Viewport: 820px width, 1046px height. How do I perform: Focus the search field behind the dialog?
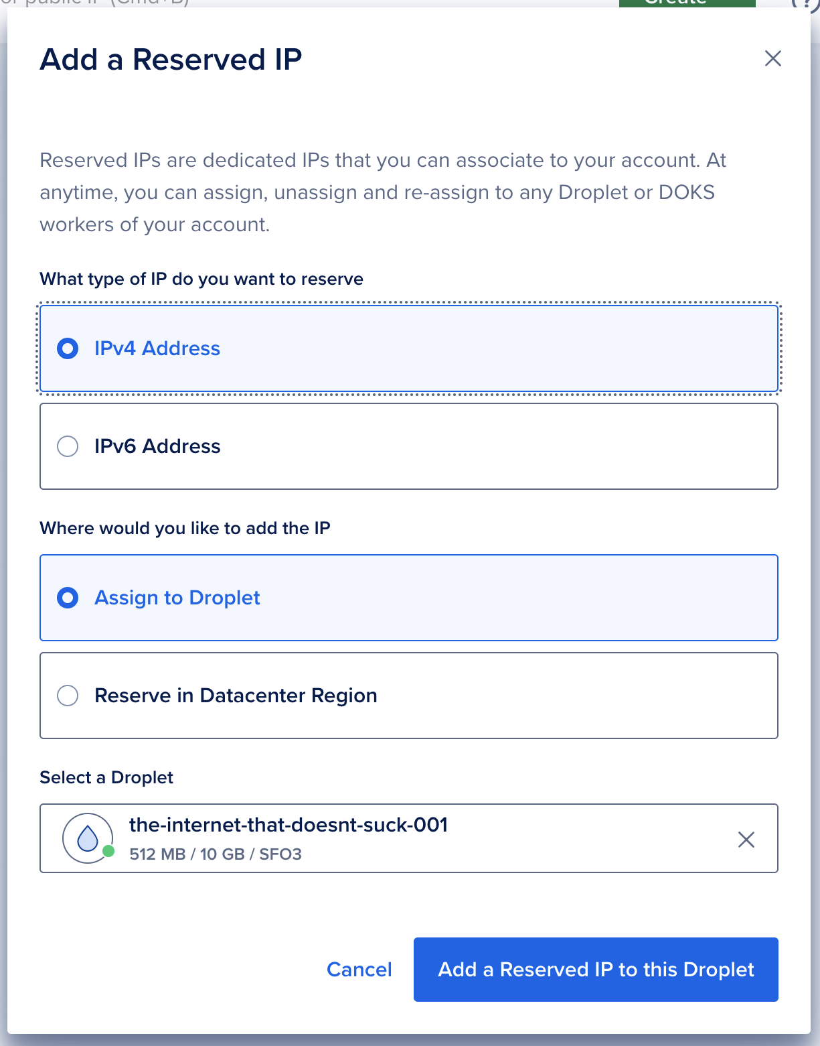tap(100, 3)
